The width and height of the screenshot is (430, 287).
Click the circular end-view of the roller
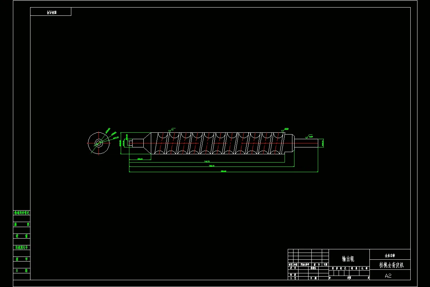pyautogui.click(x=99, y=143)
